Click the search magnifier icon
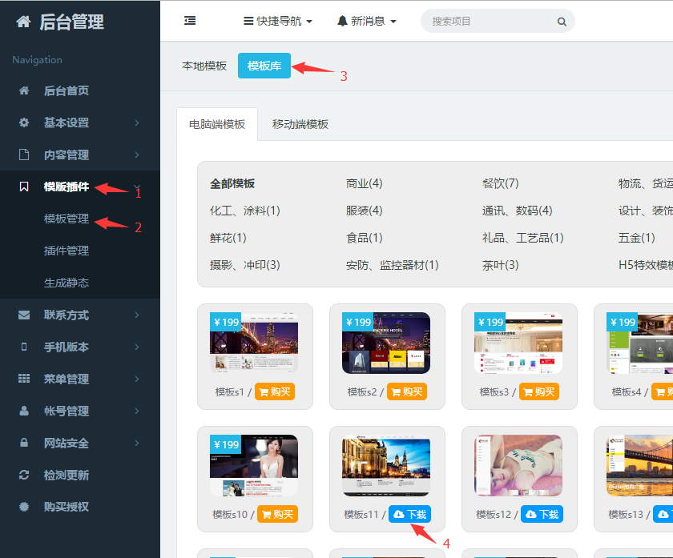The height and width of the screenshot is (558, 673). click(x=562, y=22)
